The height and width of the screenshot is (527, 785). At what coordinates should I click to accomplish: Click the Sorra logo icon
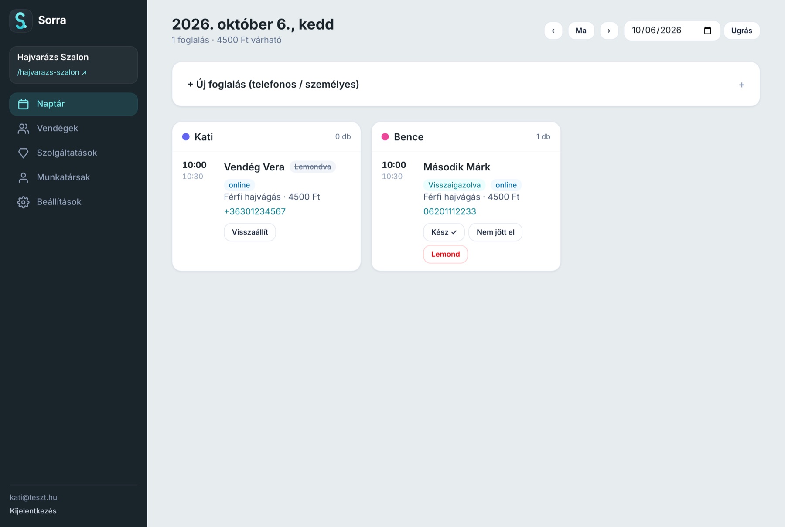[x=21, y=20]
